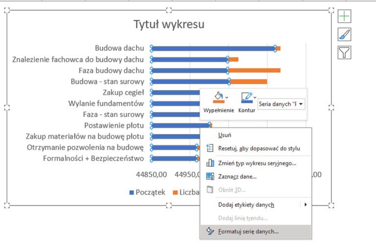Click Formatuj serię danych menu entry

tap(256, 231)
